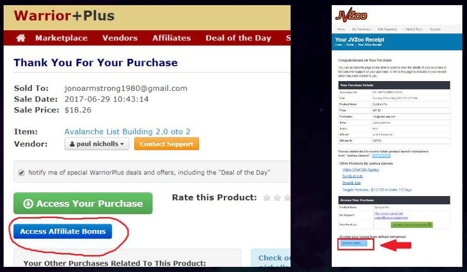Click the JVZoo logo

[x=351, y=15]
